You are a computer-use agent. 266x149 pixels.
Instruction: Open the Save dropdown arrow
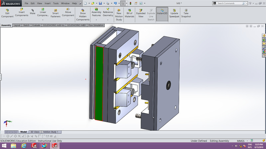[x=104, y=3]
